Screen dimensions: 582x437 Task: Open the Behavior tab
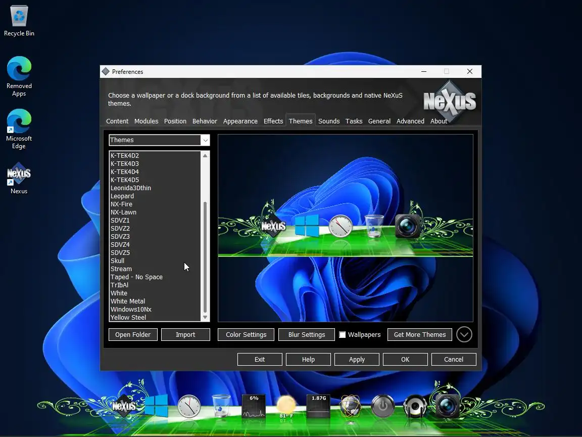205,121
